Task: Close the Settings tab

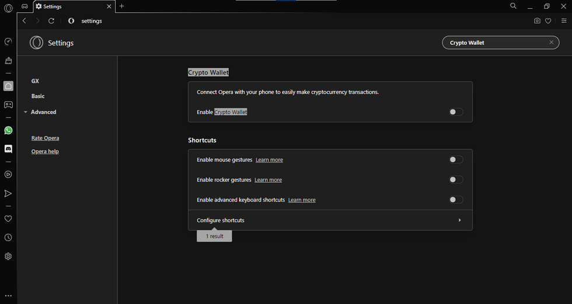Action: 109,6
